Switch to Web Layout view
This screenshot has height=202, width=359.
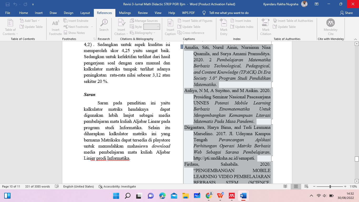point(306,186)
